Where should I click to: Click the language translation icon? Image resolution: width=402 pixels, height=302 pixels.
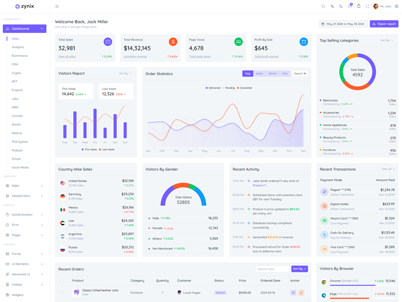(x=332, y=7)
